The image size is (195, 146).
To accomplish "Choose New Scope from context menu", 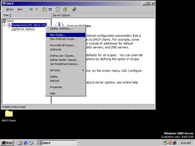I will (66, 35).
